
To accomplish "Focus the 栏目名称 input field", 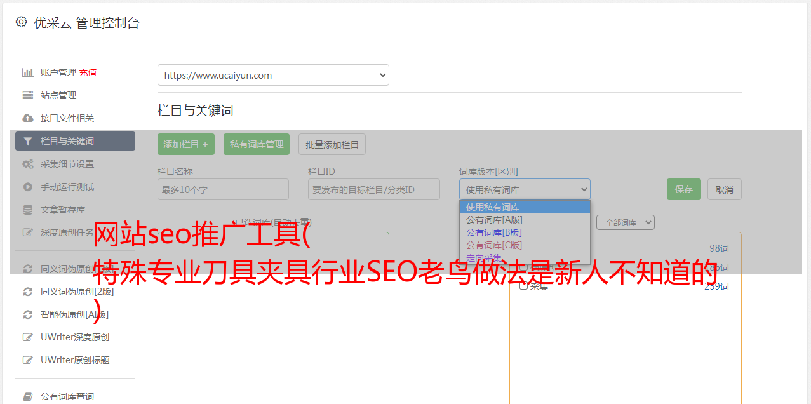I will click(x=223, y=189).
